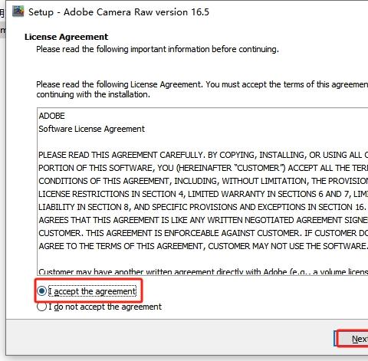The image size is (368, 361).
Task: Click 'AGREE TO THE TERMS OF THIS AGREEMENT' line
Action: pyautogui.click(x=203, y=246)
